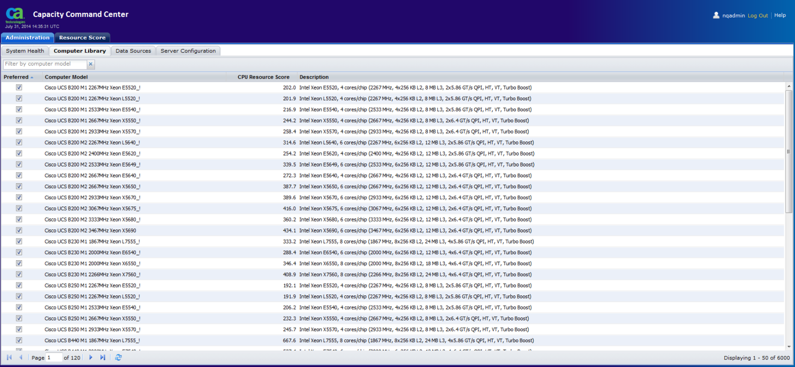The width and height of the screenshot is (795, 367).
Task: Click the Intel Xeon E5640 description text
Action: click(x=415, y=176)
